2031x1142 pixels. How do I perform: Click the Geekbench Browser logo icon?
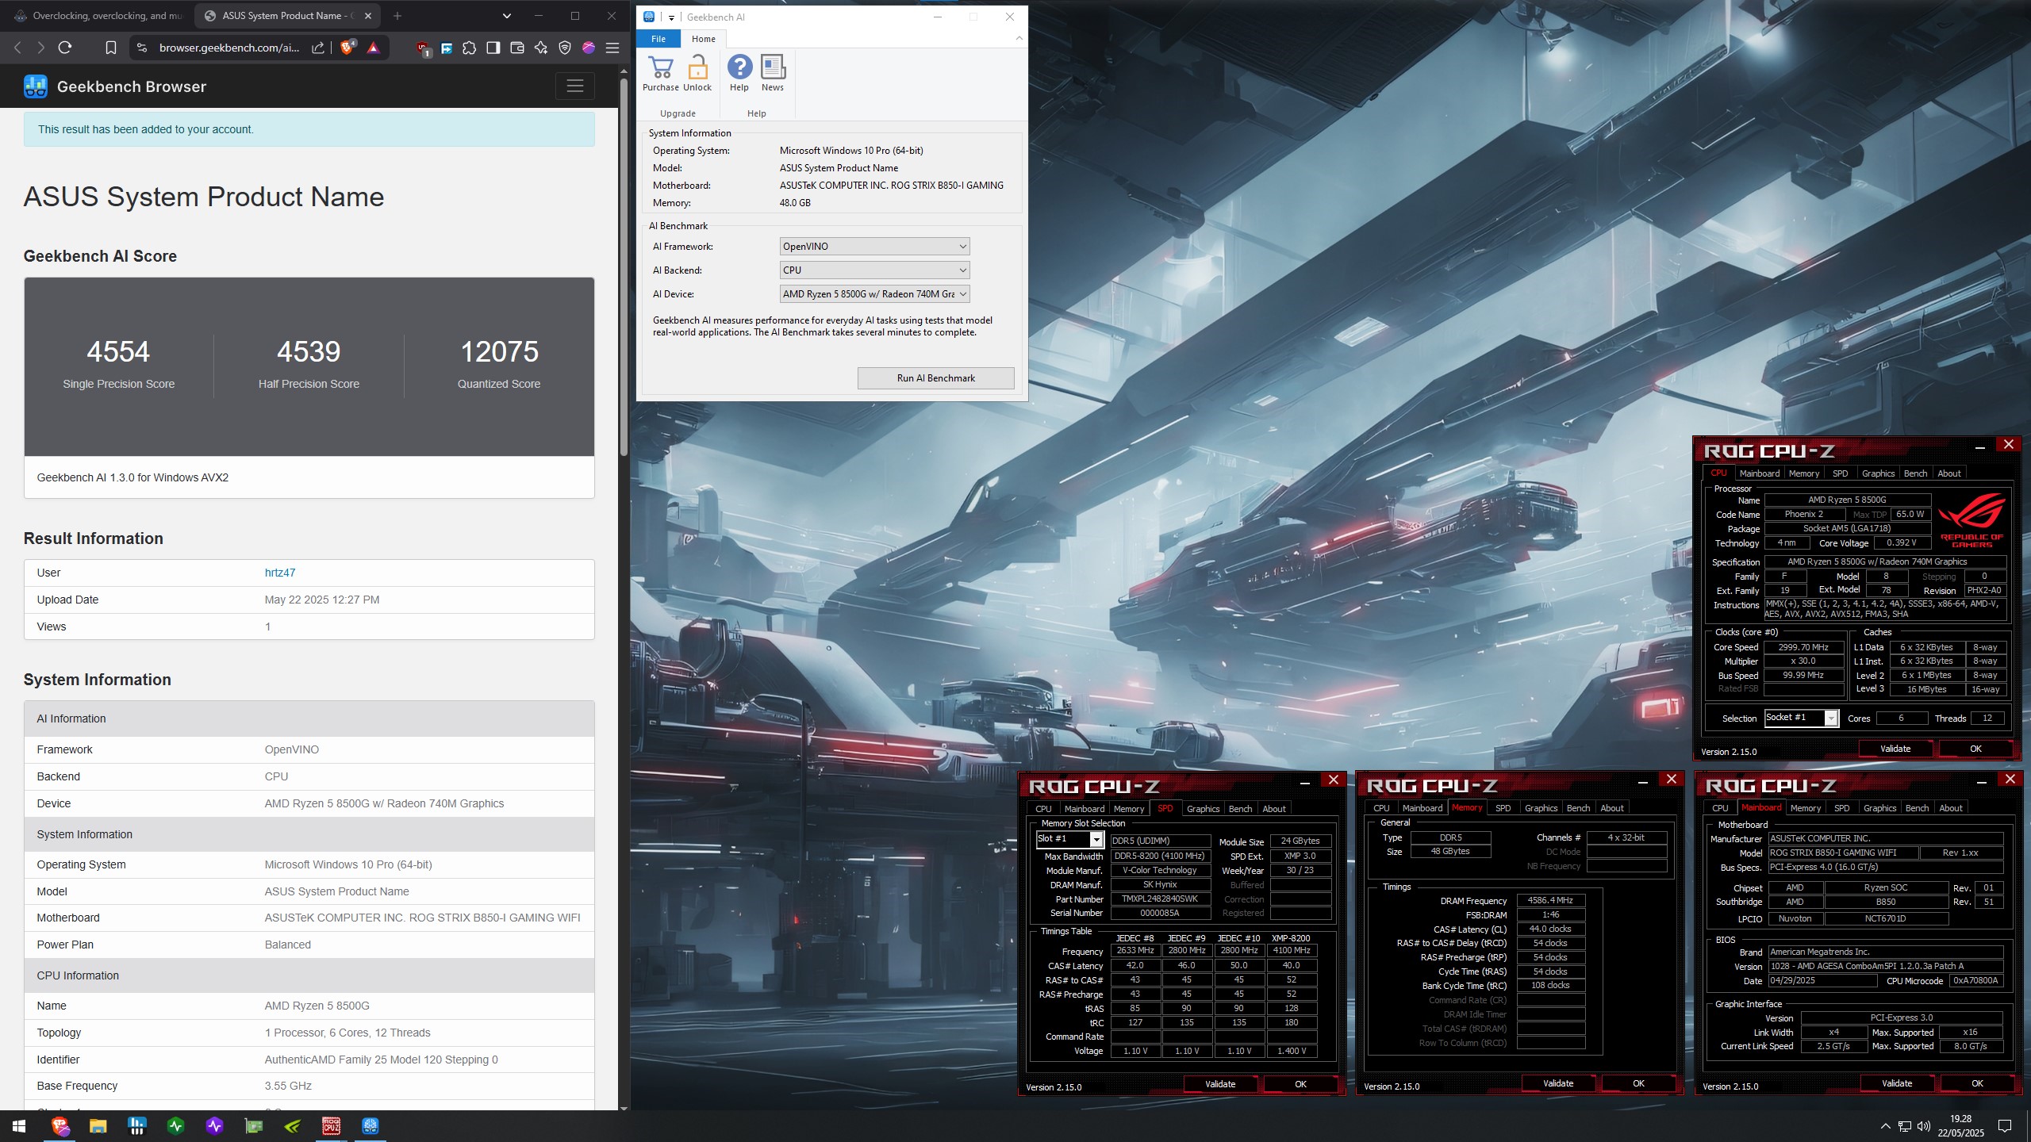pyautogui.click(x=36, y=86)
